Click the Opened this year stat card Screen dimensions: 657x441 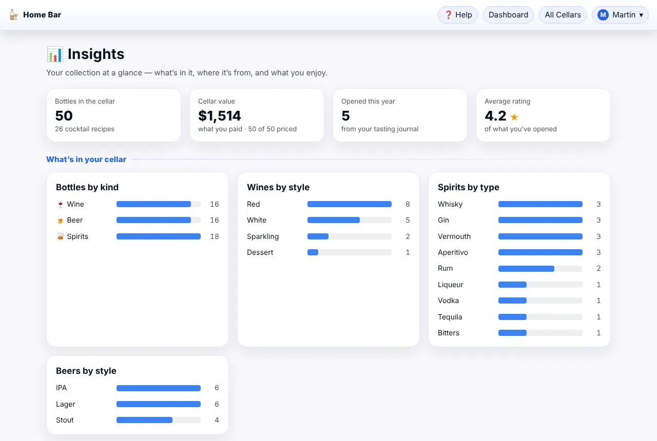coord(400,115)
